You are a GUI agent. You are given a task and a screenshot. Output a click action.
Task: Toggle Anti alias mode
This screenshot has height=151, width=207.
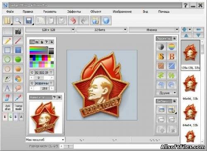(7, 107)
